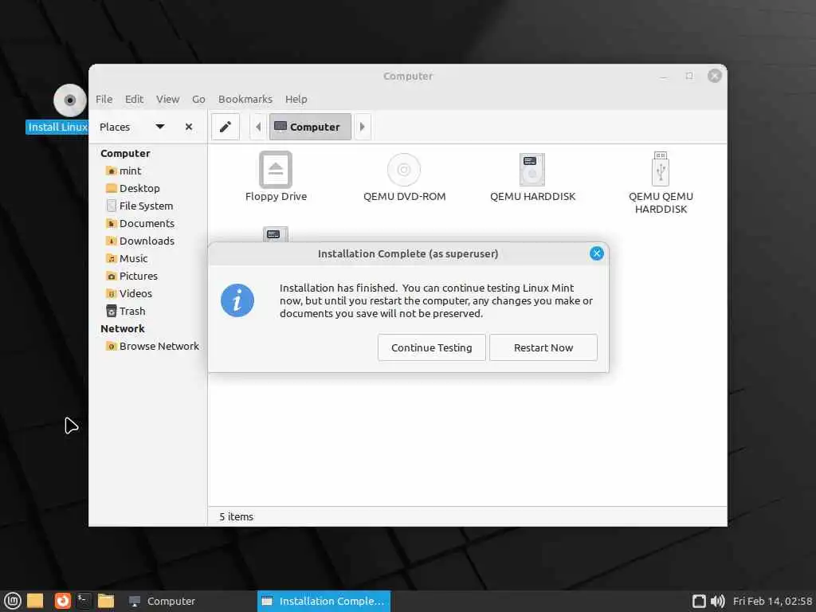Launch Firefox from the taskbar
816x612 pixels.
pos(62,601)
